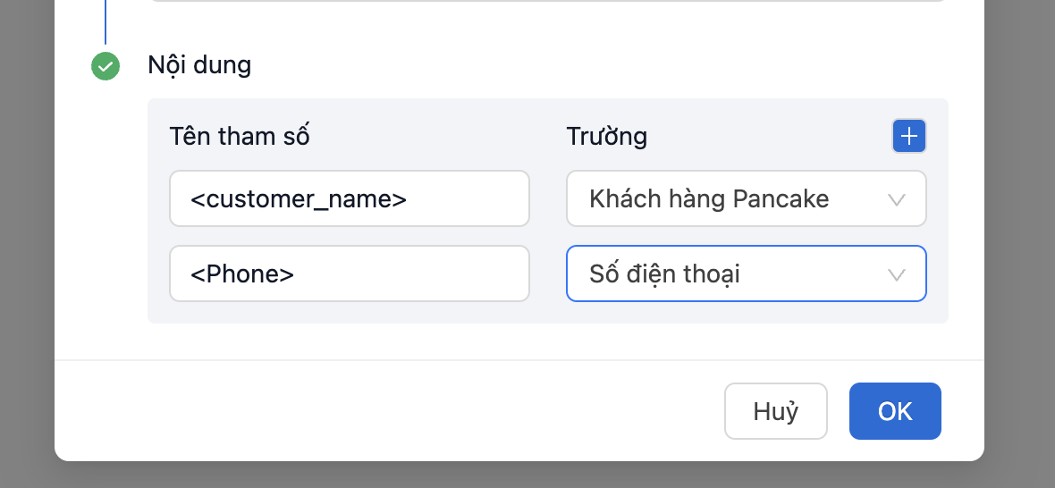The height and width of the screenshot is (488, 1055).
Task: Click the white footer area left of Huỷ
Action: [x=384, y=411]
